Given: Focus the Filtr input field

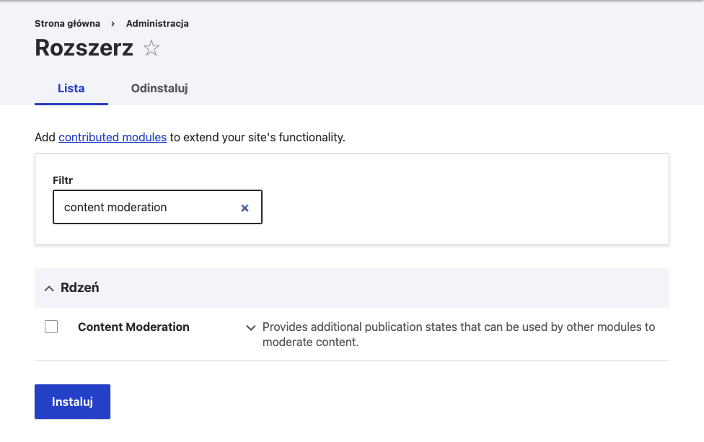Looking at the screenshot, I should [157, 207].
